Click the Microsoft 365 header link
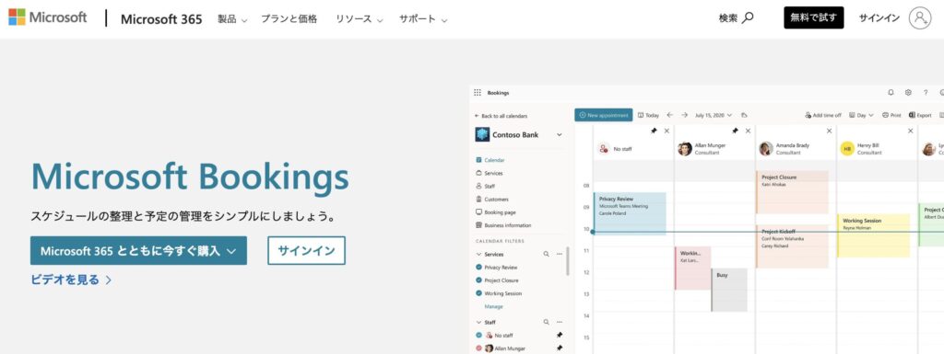944x354 pixels. pyautogui.click(x=161, y=18)
